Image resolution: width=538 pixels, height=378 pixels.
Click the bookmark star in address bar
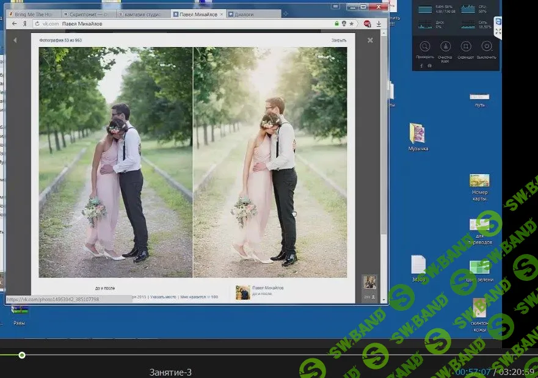[x=353, y=23]
